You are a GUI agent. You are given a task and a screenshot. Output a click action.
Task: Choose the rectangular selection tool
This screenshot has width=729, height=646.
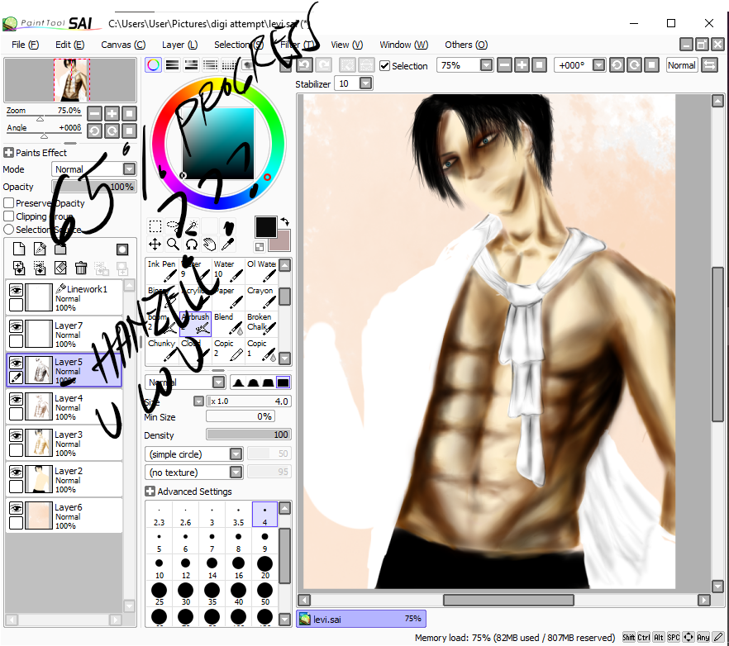click(155, 226)
